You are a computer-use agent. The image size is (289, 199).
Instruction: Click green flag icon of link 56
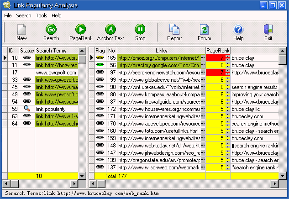pyautogui.click(x=100, y=65)
